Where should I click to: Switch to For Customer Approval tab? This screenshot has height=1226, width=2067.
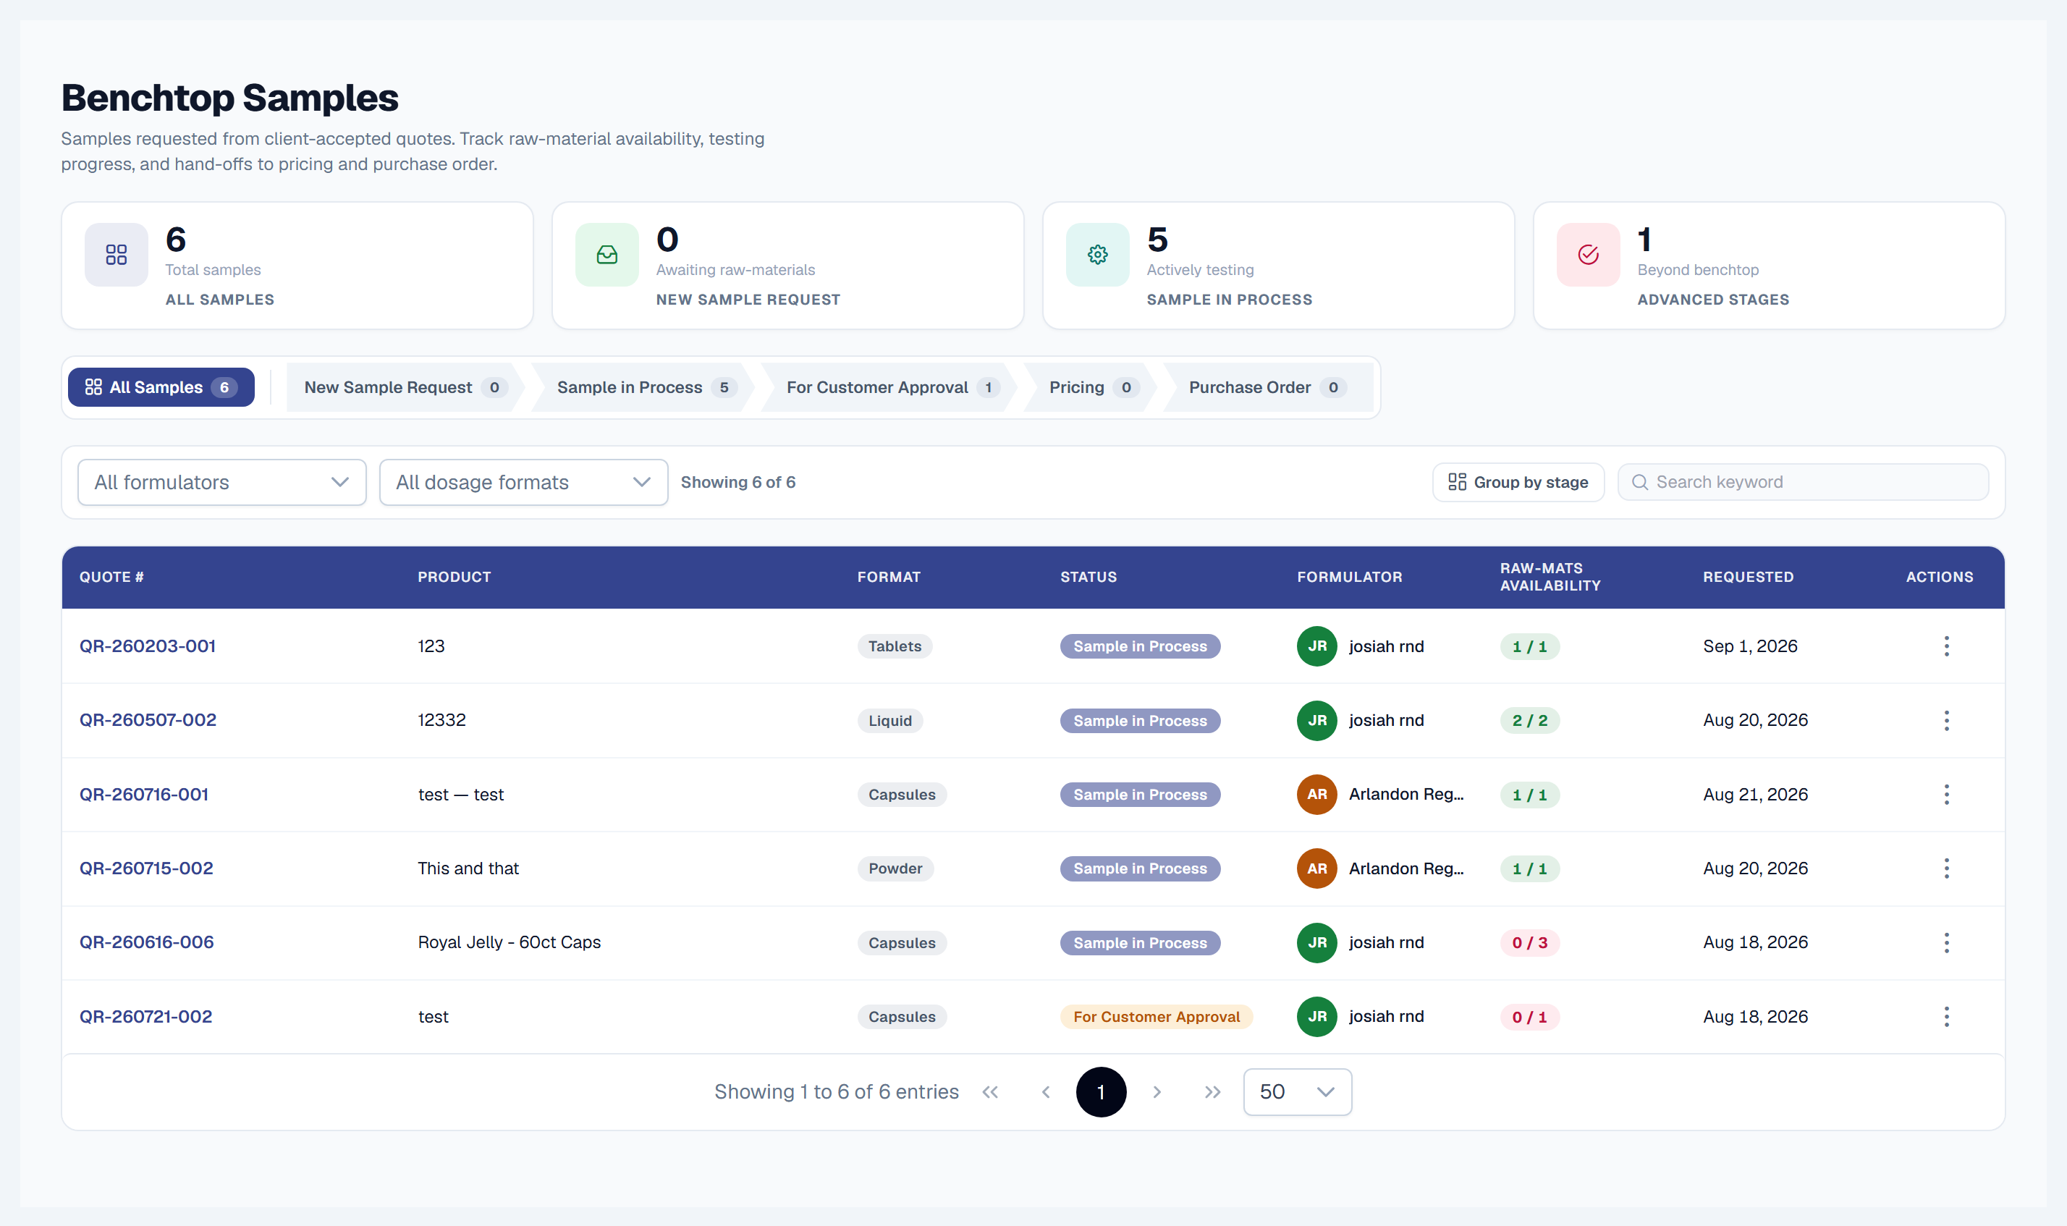coord(889,387)
